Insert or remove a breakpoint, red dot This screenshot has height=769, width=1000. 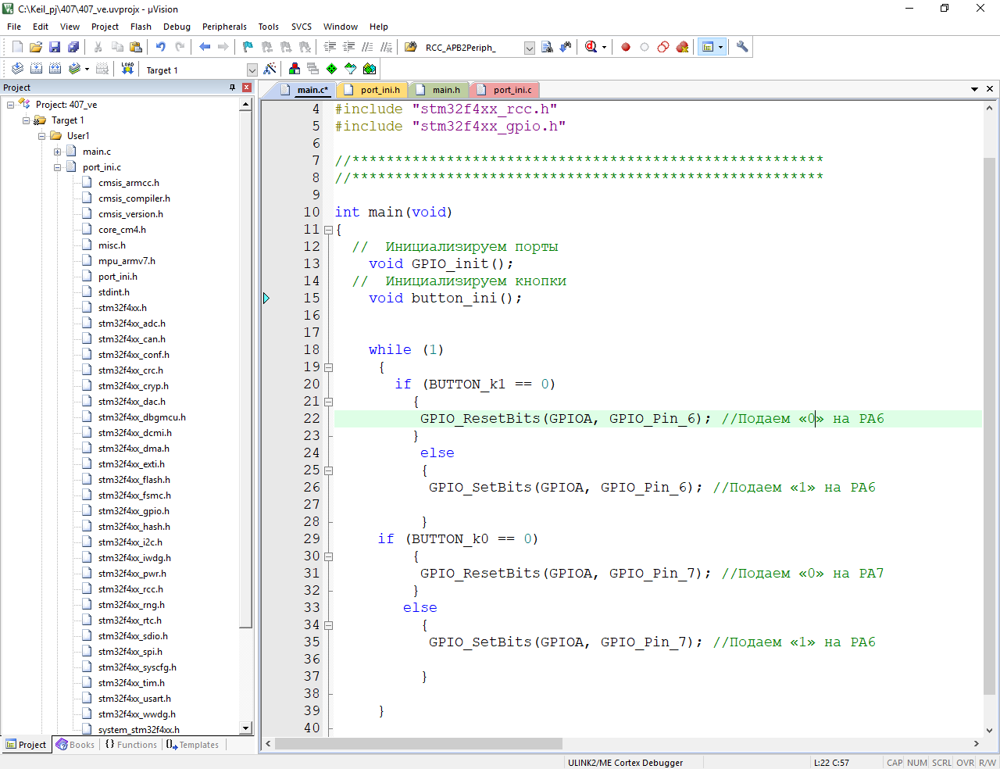[626, 47]
